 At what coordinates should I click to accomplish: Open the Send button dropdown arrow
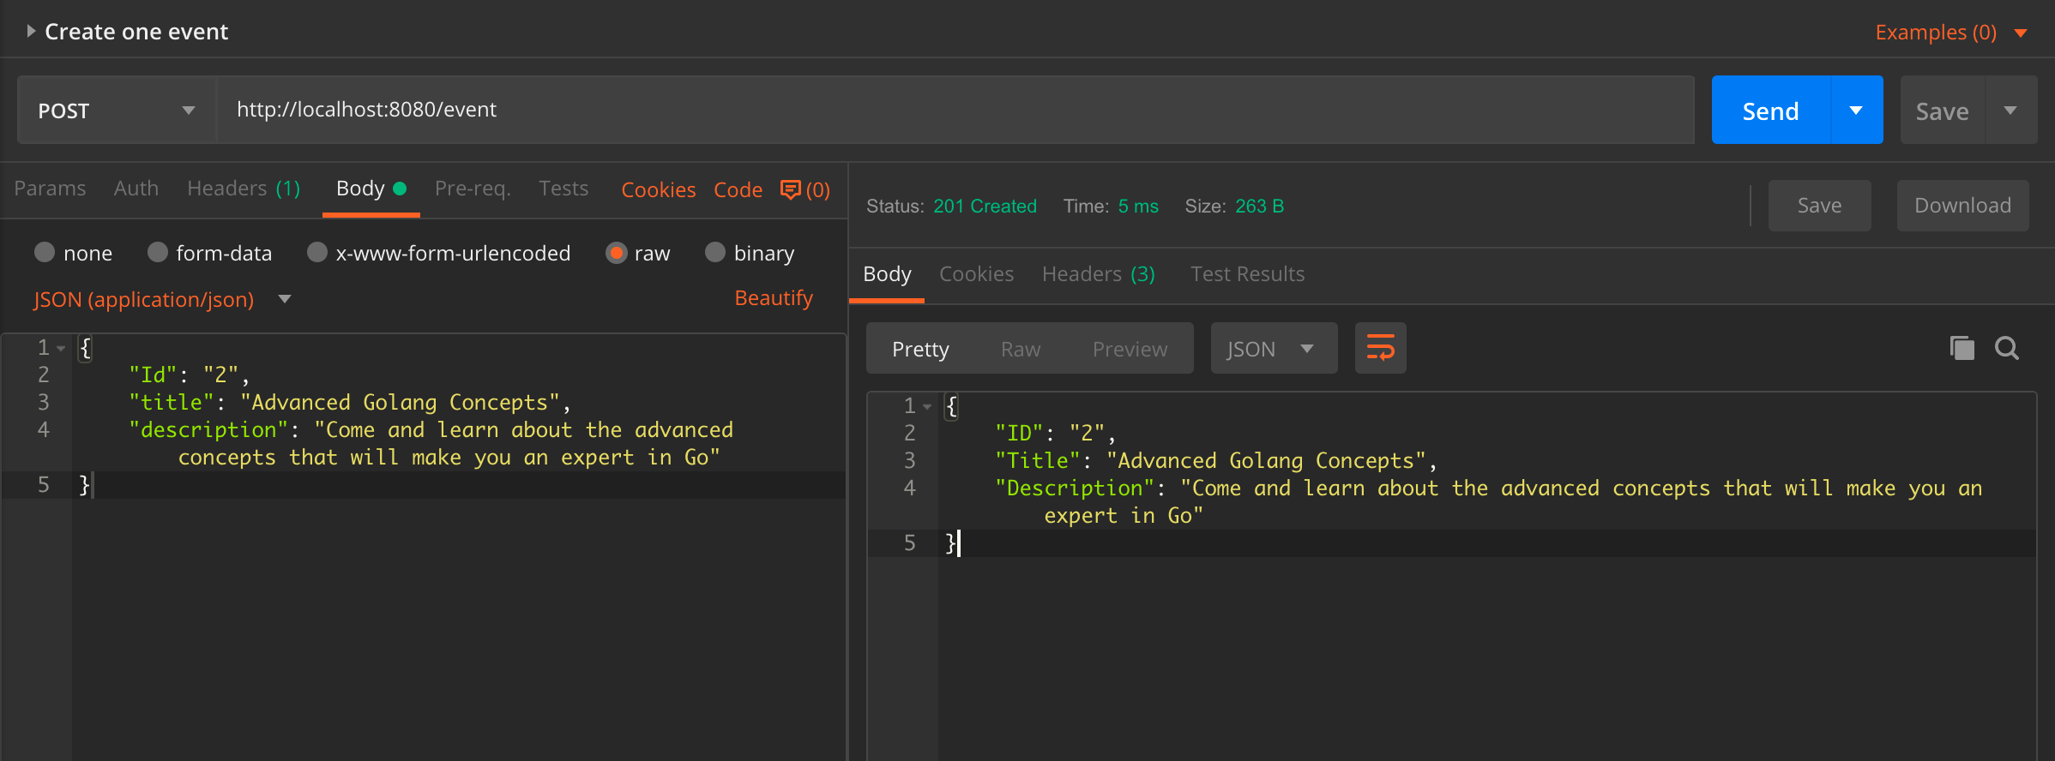1856,111
